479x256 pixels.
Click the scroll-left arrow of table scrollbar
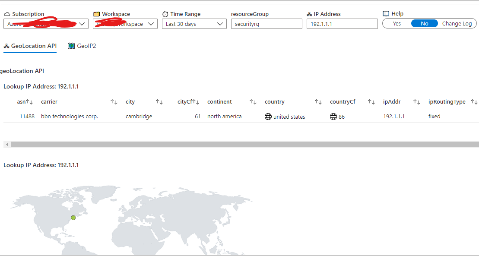click(x=7, y=144)
